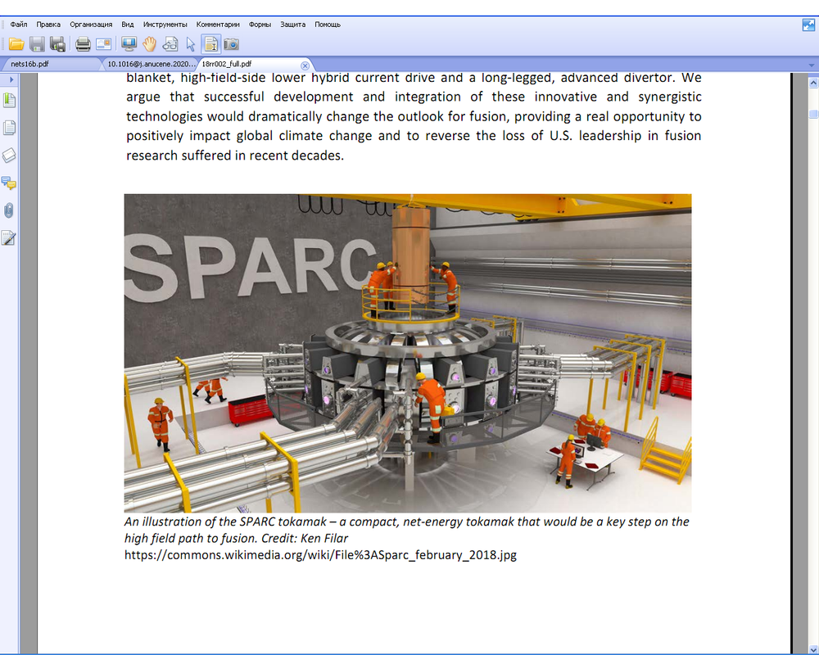Toggle the Select Text tool
The height and width of the screenshot is (655, 819).
pyautogui.click(x=211, y=44)
